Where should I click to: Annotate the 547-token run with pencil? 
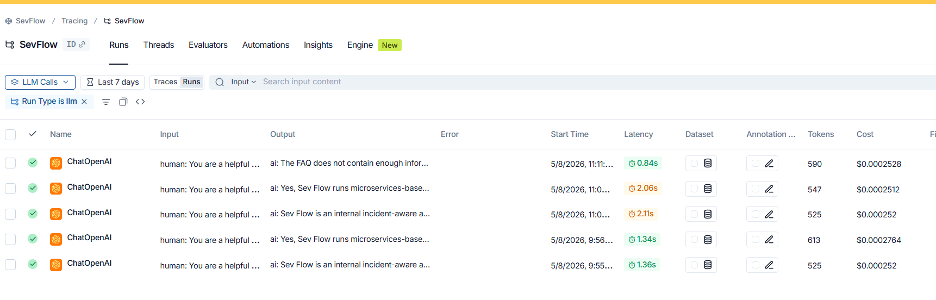coord(769,189)
